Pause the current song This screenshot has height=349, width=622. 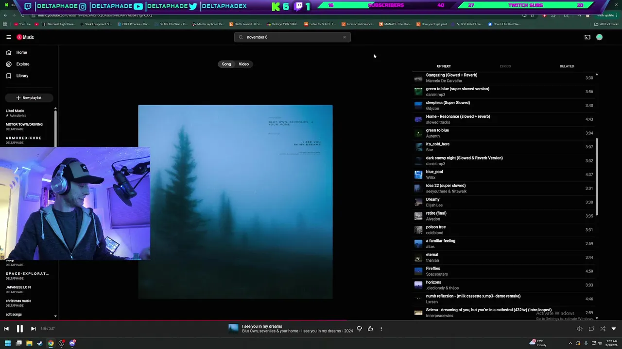tap(20, 329)
